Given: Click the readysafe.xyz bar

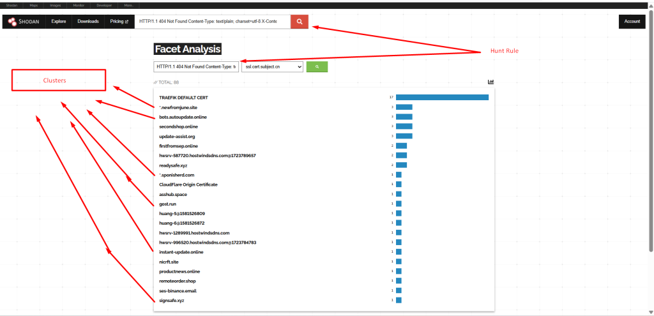Looking at the screenshot, I should pos(401,165).
